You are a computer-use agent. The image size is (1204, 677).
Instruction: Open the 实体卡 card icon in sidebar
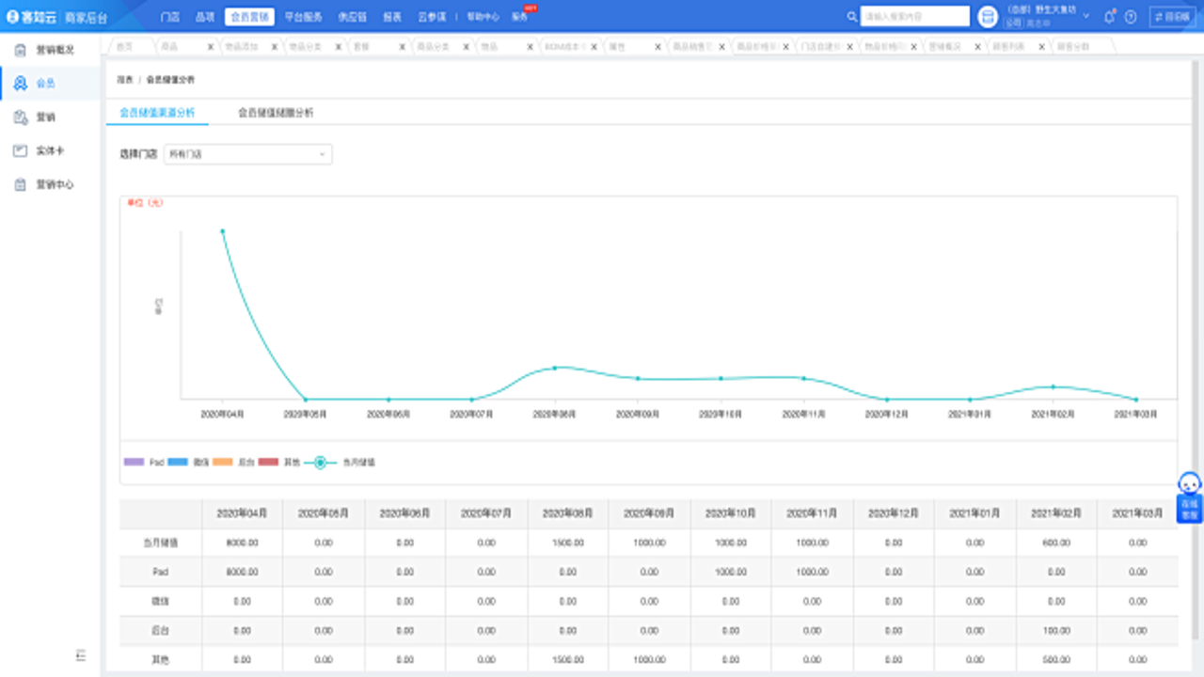[21, 150]
